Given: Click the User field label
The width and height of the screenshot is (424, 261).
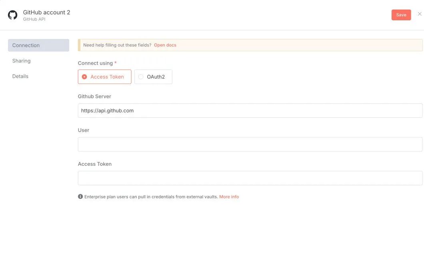Looking at the screenshot, I should [x=83, y=130].
